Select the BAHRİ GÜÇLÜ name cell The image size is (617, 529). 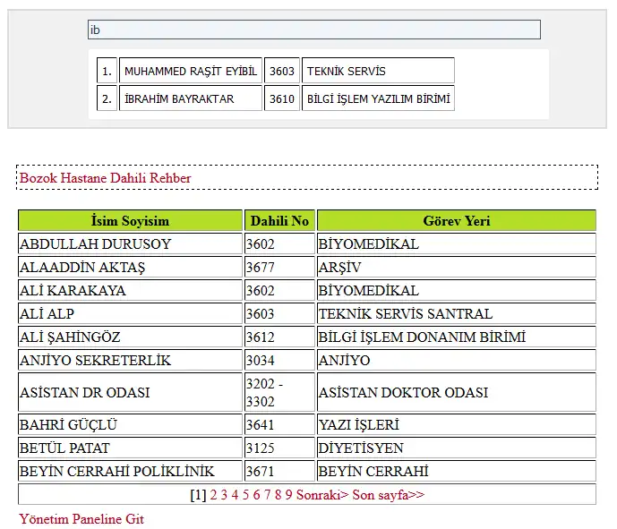[130, 424]
